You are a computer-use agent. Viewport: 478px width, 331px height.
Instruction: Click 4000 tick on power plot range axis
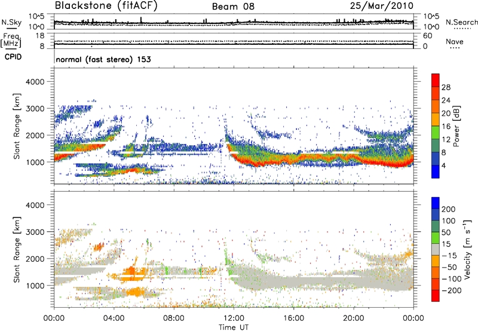click(35, 82)
